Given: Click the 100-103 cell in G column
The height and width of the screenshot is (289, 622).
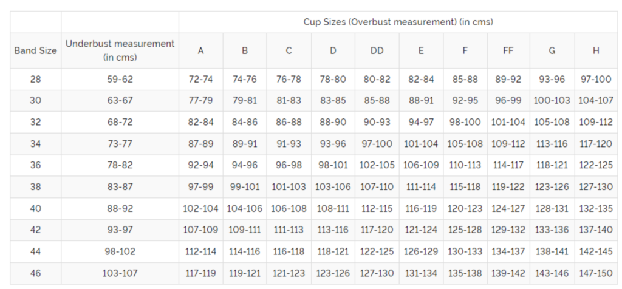Looking at the screenshot, I should click(x=552, y=100).
